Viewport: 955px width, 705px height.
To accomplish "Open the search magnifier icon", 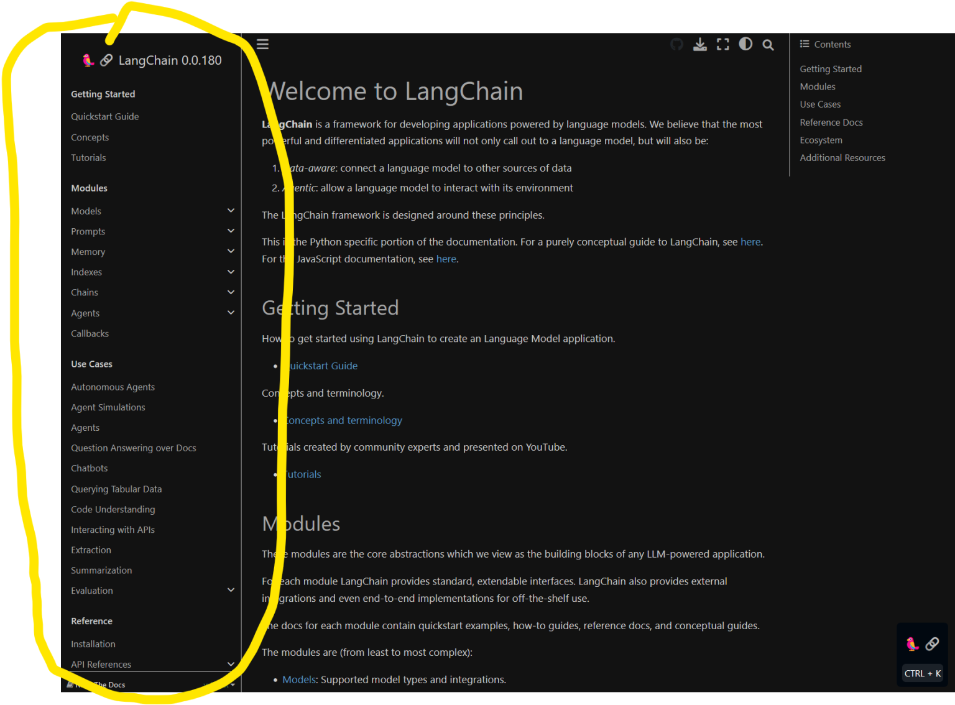I will pyautogui.click(x=768, y=45).
